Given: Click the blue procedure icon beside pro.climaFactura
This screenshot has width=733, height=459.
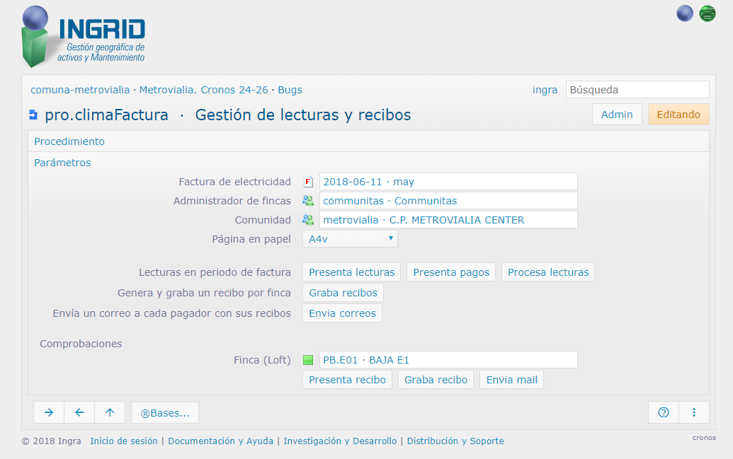Looking at the screenshot, I should 33,115.
